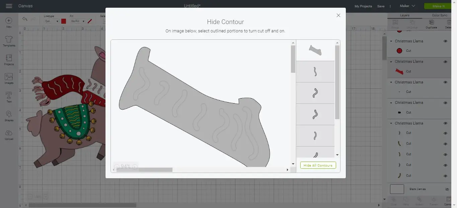Collapse the third Christmas Llama group

click(x=391, y=82)
